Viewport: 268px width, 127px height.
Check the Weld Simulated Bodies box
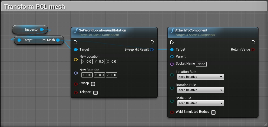pyautogui.click(x=213, y=112)
